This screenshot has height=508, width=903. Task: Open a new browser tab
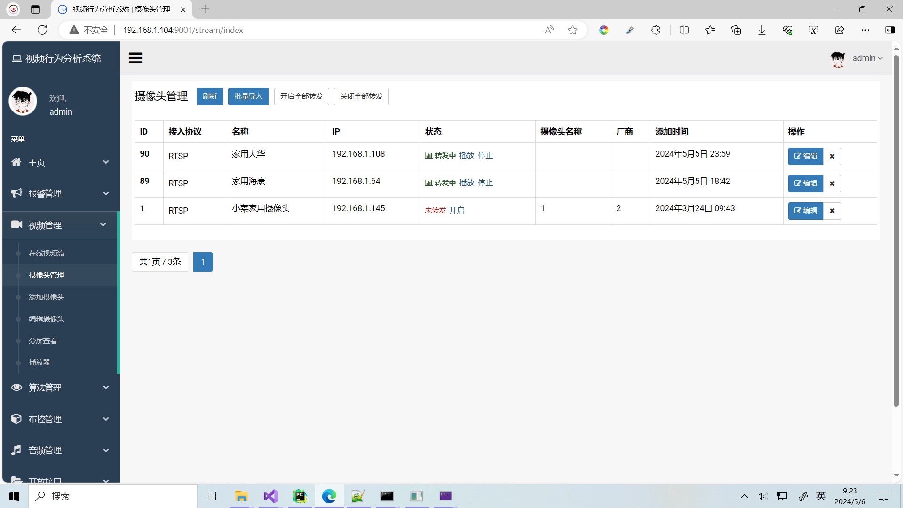(205, 9)
